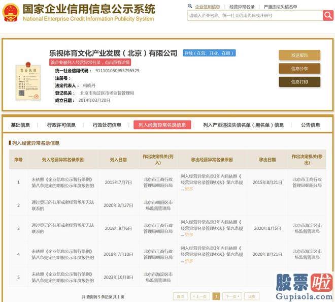Click the national emblem logo
Viewport: 335px width, 302px height.
pyautogui.click(x=10, y=13)
